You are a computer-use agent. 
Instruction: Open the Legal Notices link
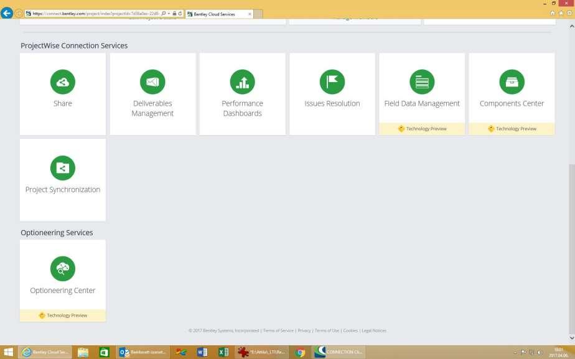tap(373, 330)
